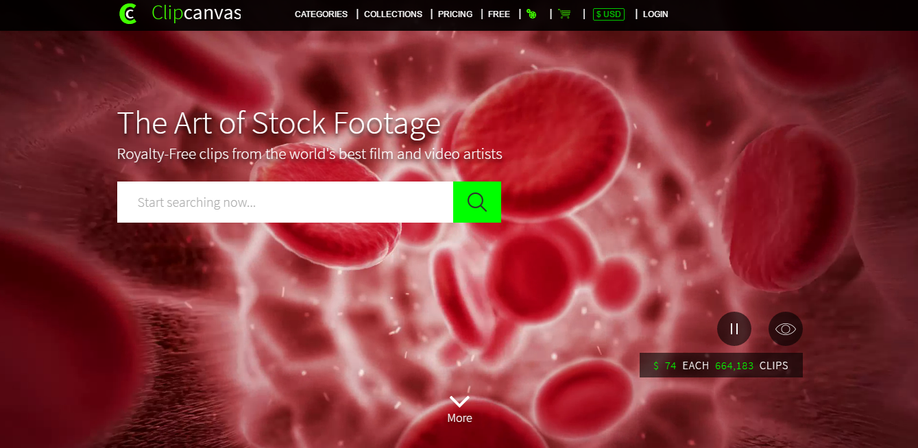This screenshot has width=918, height=448.
Task: Click the down chevron above More
Action: pos(459,401)
